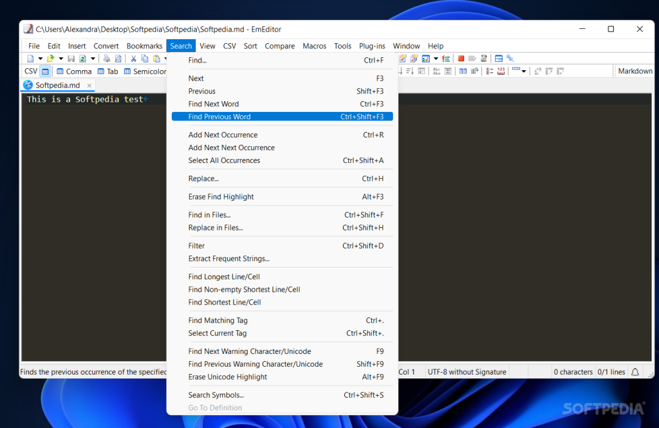The image size is (659, 428).
Task: Expand the Reload dropdown arrow
Action: pos(93,59)
